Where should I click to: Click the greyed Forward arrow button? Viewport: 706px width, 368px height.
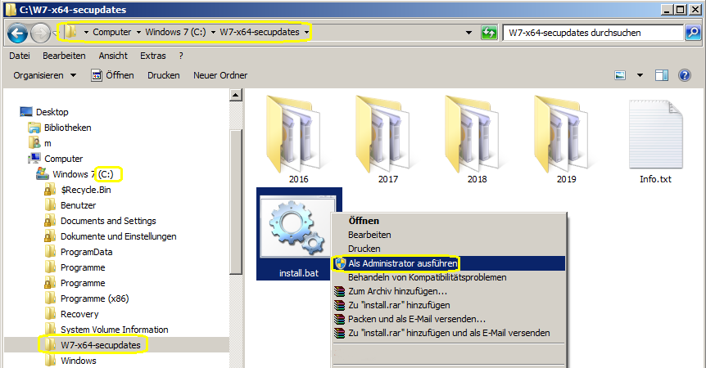40,33
